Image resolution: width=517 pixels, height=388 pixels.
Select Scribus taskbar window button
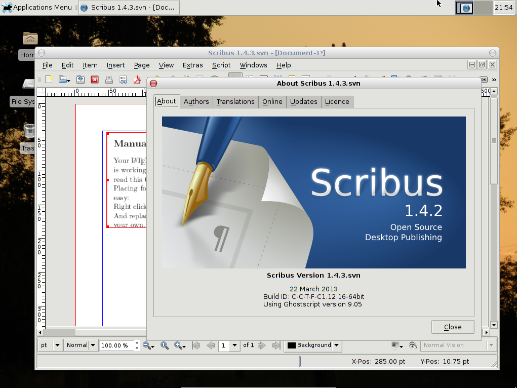click(x=129, y=7)
